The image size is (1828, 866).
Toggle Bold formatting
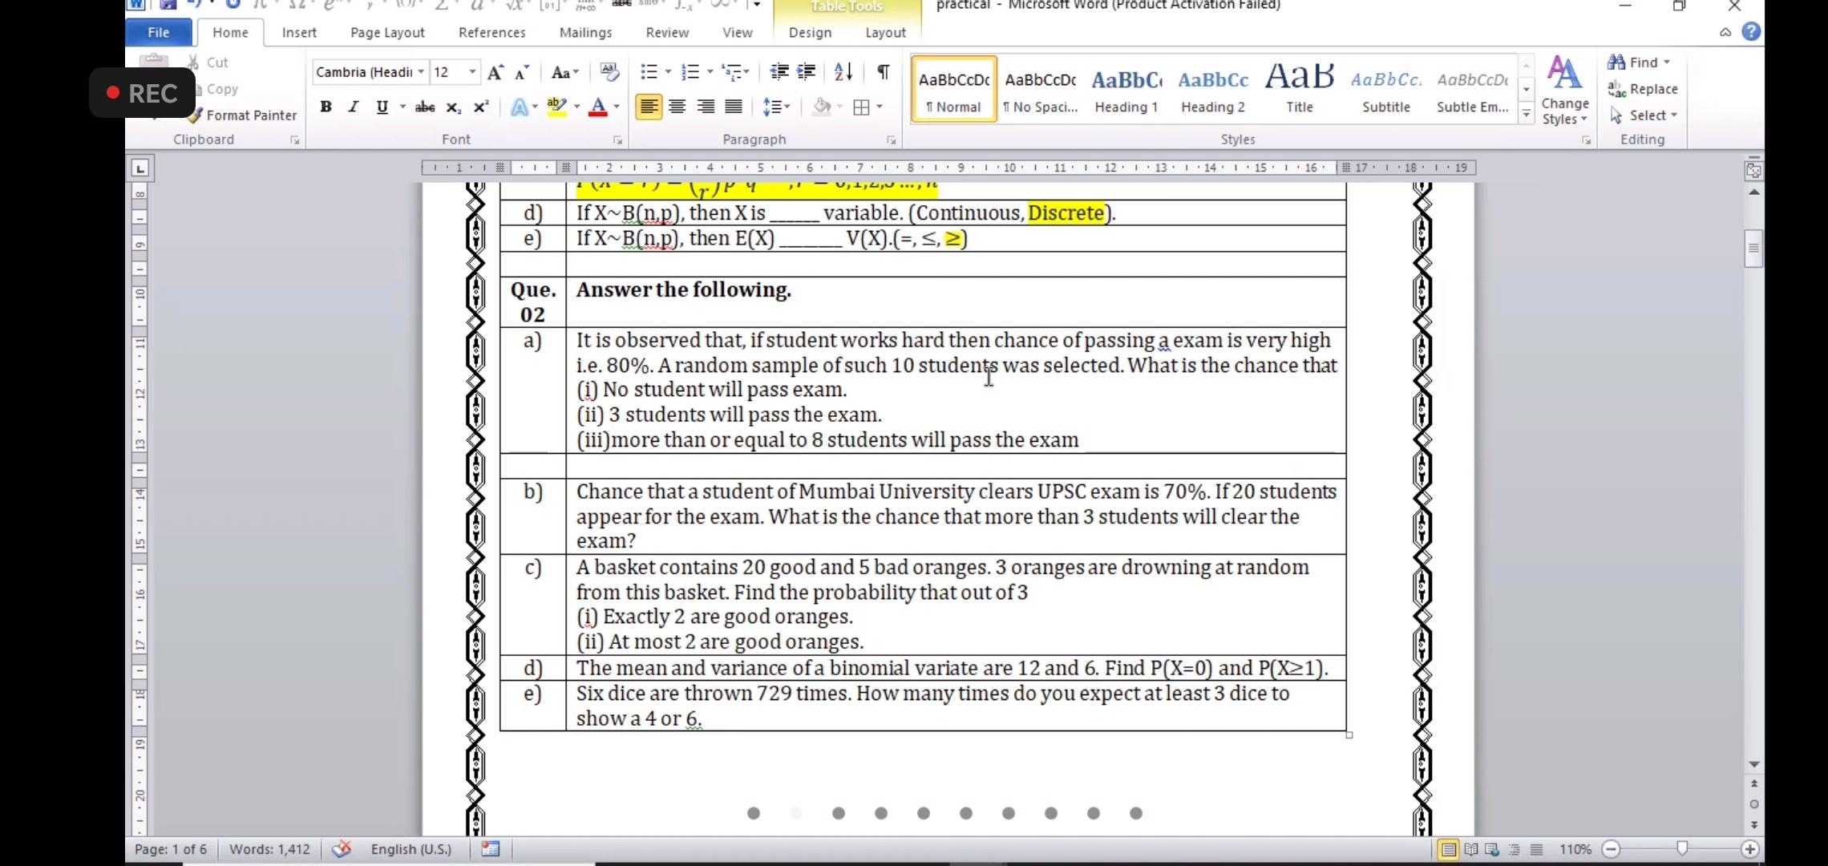coord(326,107)
